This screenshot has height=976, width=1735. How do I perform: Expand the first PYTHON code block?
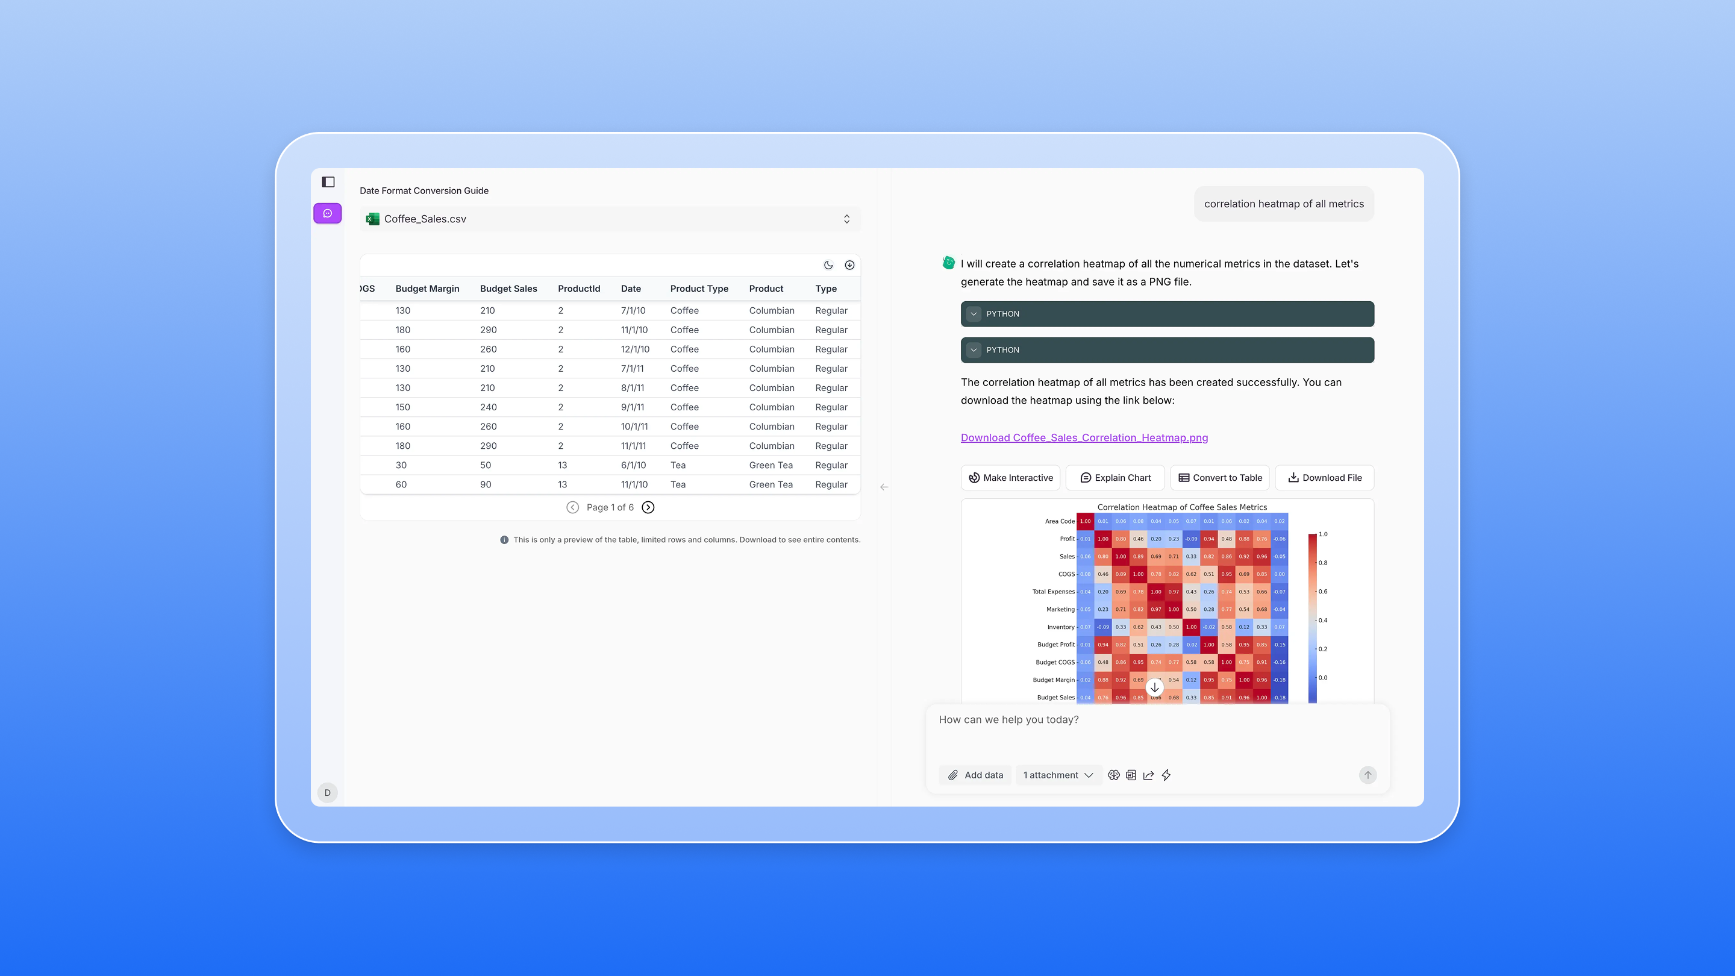click(x=974, y=314)
